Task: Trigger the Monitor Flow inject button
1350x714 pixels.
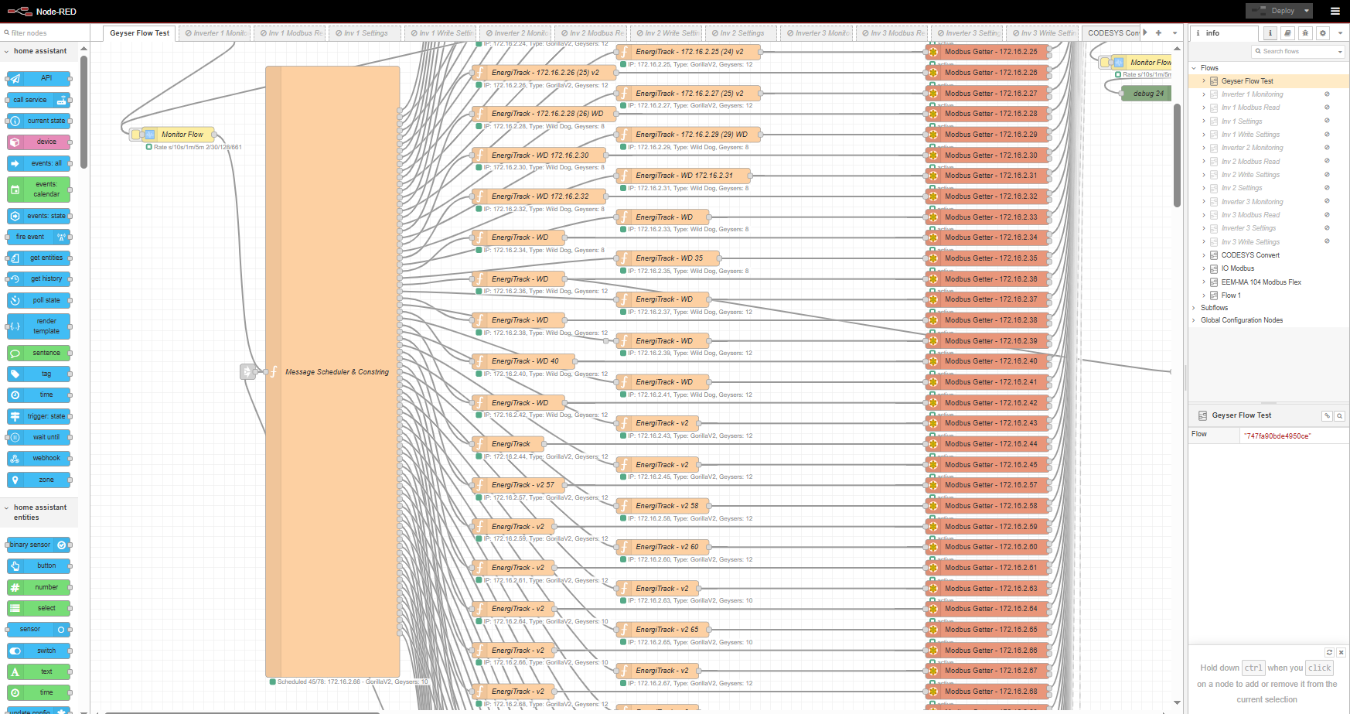Action: 136,135
